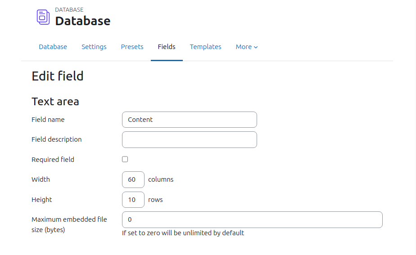Focus the Field name input containing Content
Image resolution: width=416 pixels, height=255 pixels.
[x=190, y=120]
